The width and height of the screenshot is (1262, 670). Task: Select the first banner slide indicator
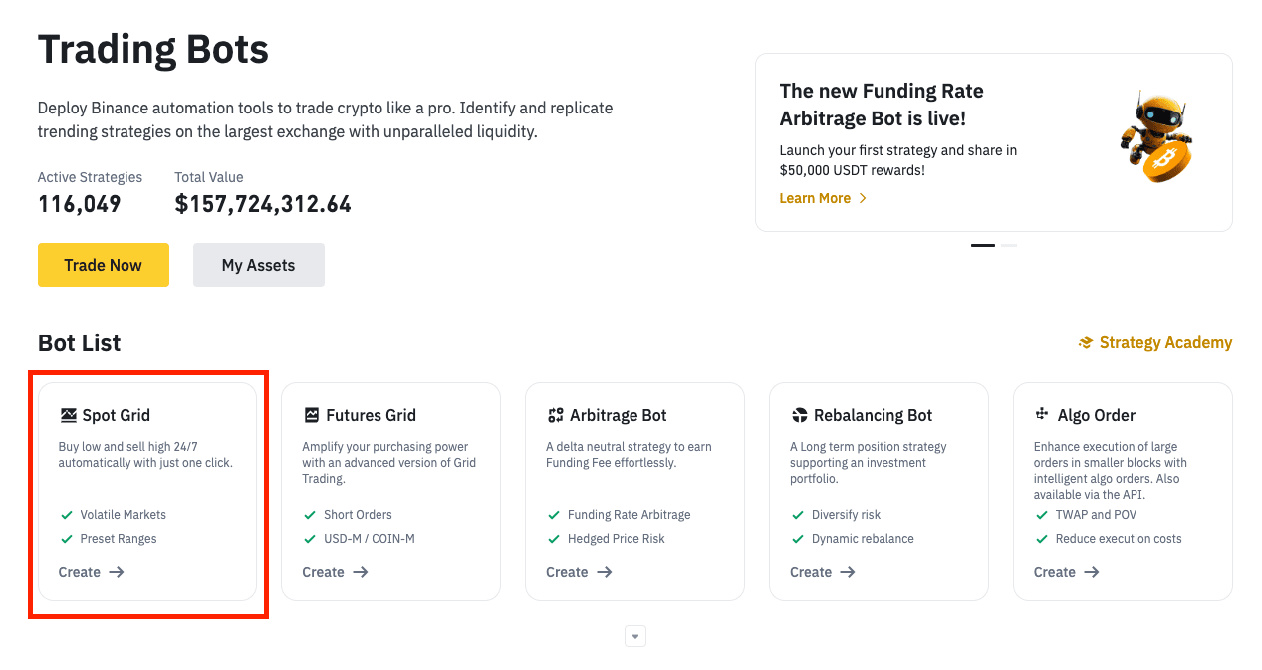coord(982,245)
